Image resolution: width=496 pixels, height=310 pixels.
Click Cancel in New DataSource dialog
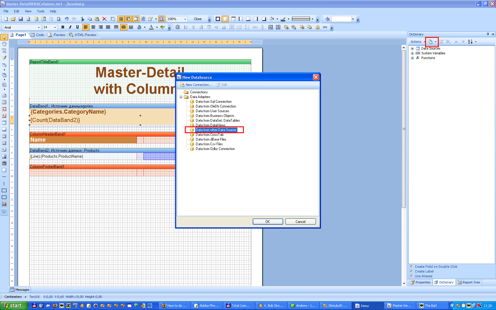pos(301,222)
